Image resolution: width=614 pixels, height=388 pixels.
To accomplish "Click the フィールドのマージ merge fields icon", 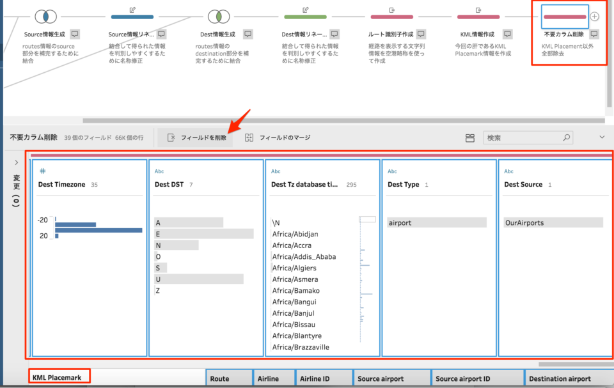I will 248,137.
